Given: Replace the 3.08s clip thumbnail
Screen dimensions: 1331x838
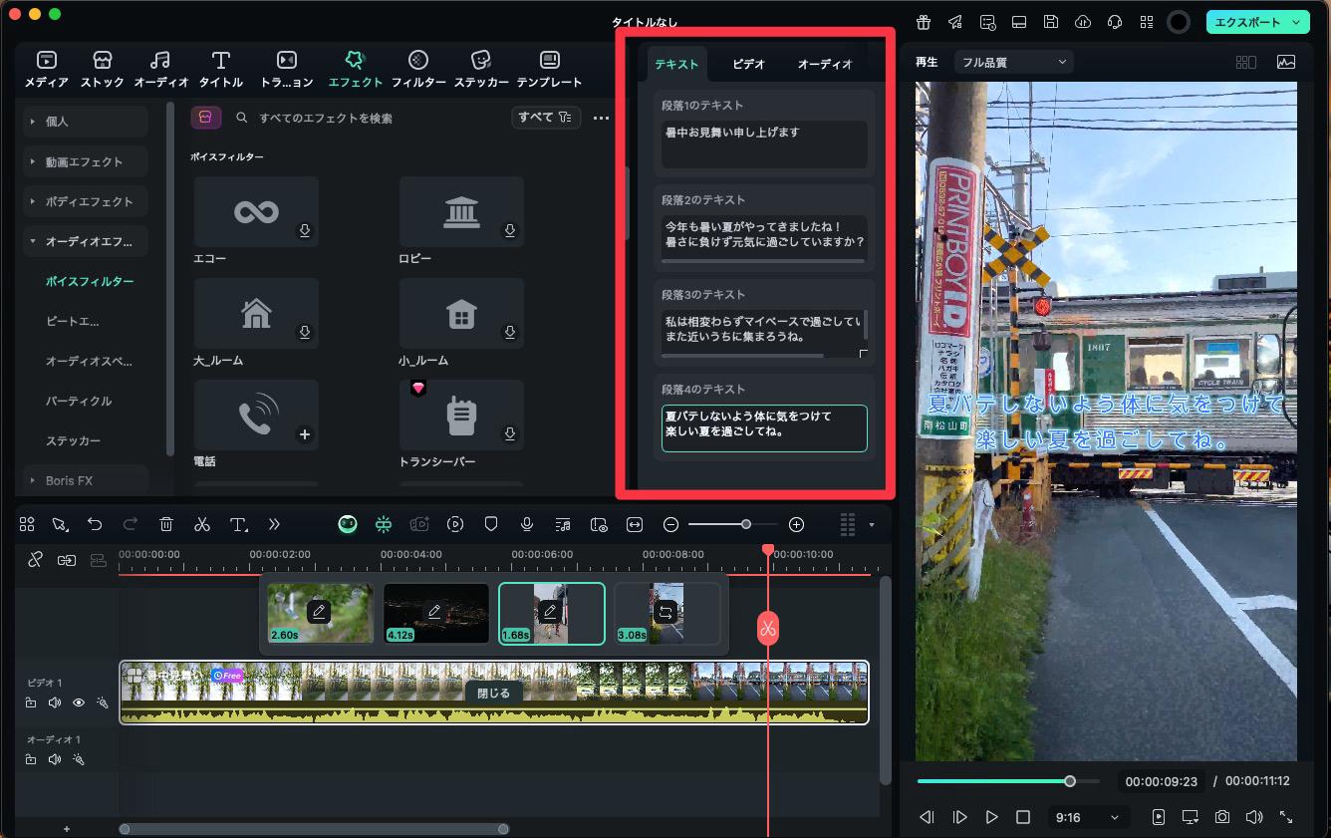Looking at the screenshot, I should coord(666,613).
